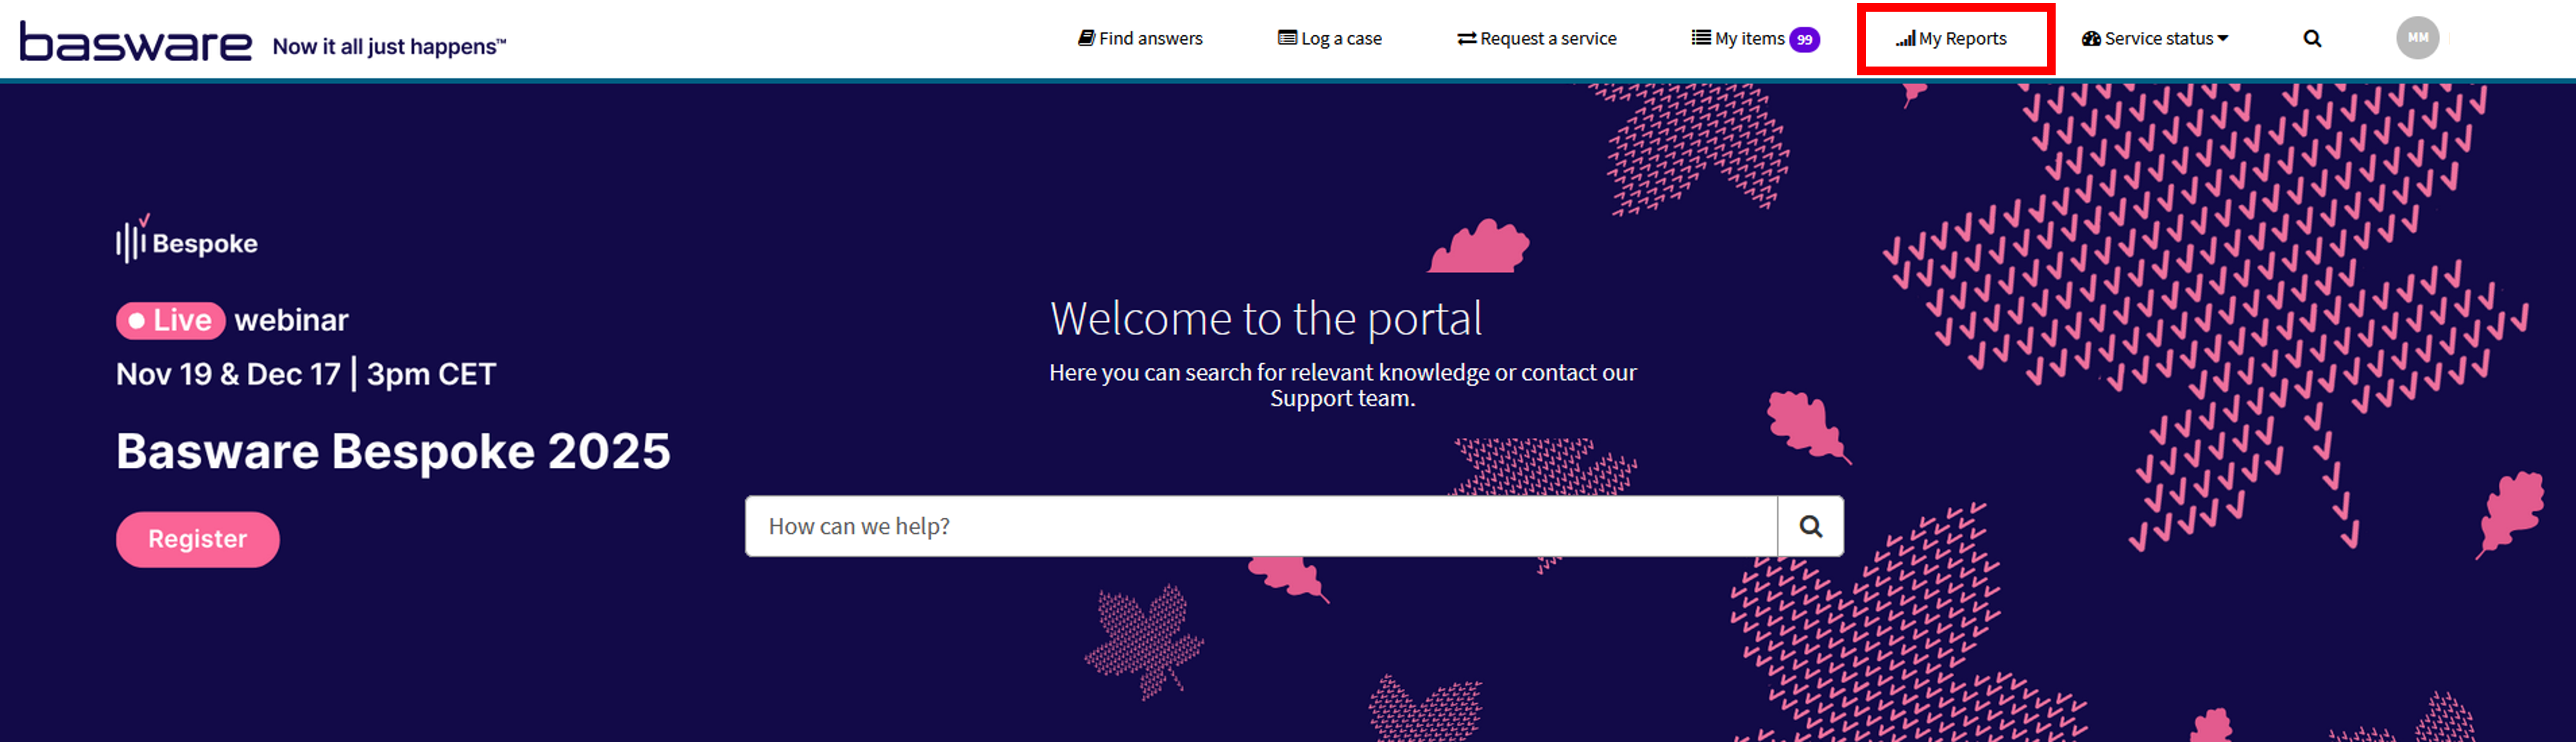Click the My items list icon
2576x742 pixels.
point(1700,38)
